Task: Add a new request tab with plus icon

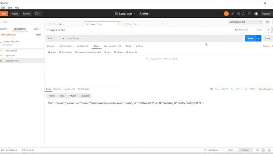Action: tap(162, 24)
